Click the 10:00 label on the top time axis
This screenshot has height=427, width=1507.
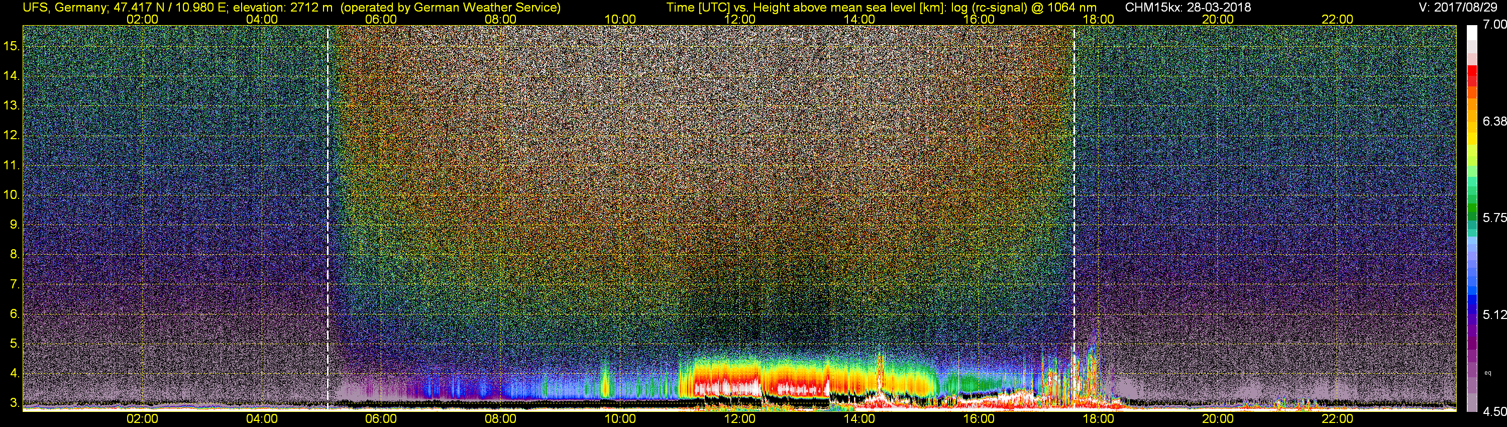coord(620,19)
